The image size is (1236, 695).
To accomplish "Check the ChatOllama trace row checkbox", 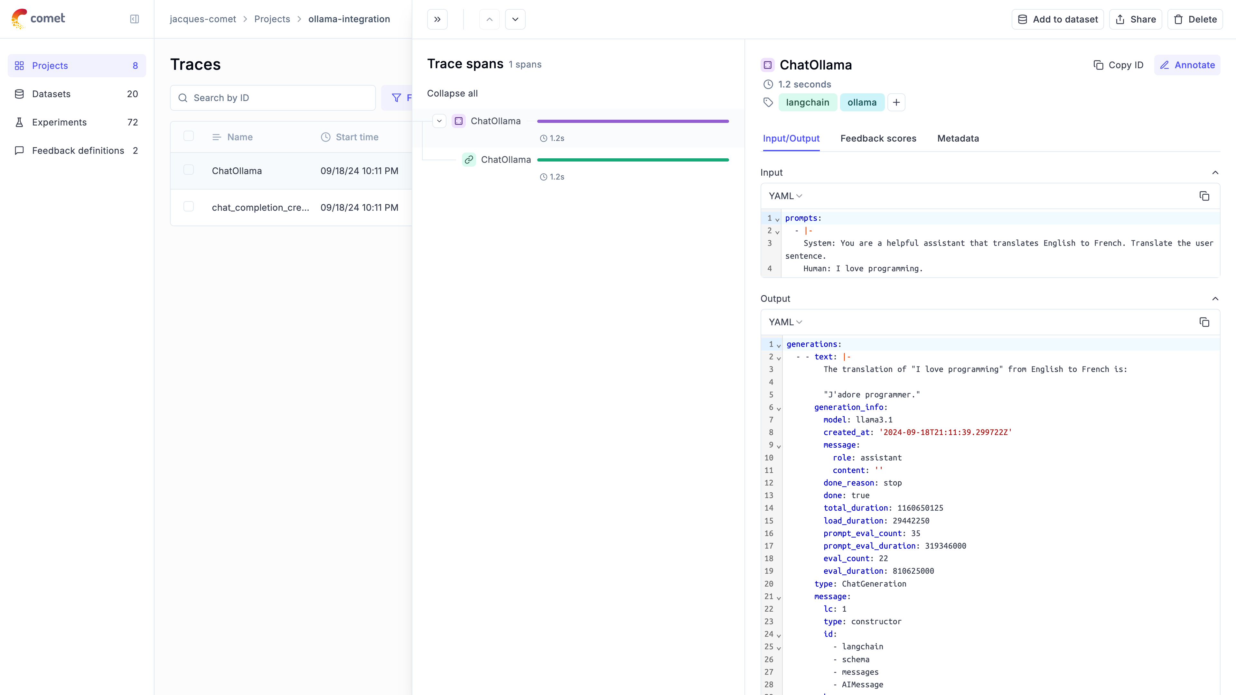I will click(189, 170).
